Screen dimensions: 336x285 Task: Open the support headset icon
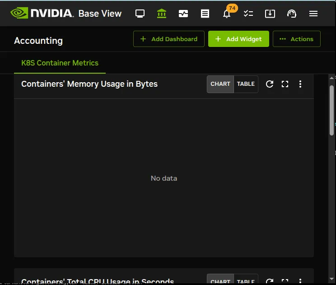click(292, 14)
